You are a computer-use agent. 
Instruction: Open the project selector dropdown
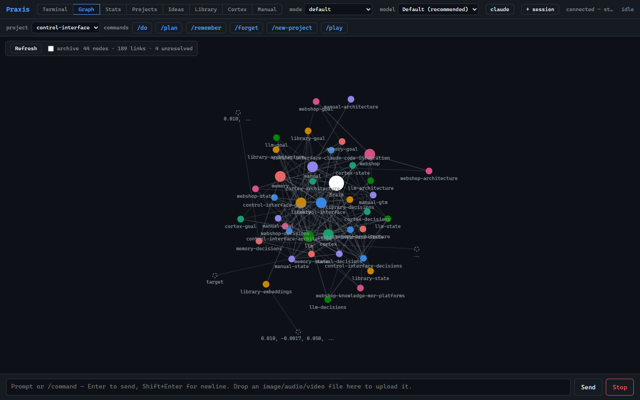point(66,28)
